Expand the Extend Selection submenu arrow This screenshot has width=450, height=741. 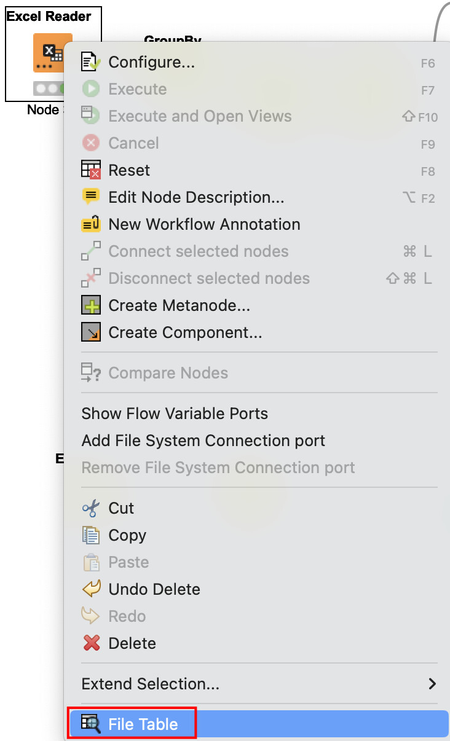tap(432, 684)
